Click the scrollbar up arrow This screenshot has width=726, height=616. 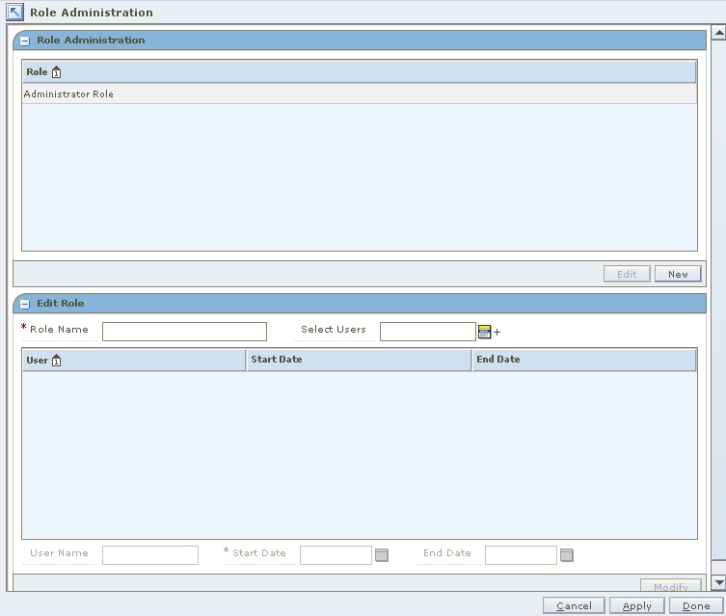pos(718,33)
